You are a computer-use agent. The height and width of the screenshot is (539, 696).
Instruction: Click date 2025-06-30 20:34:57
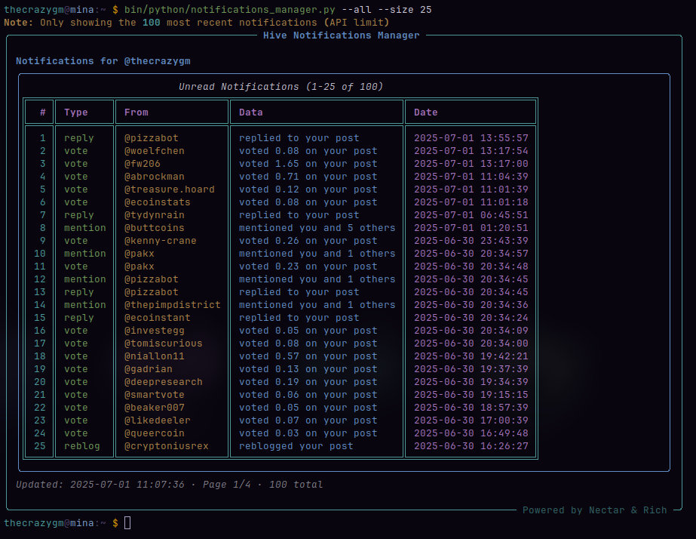click(471, 254)
